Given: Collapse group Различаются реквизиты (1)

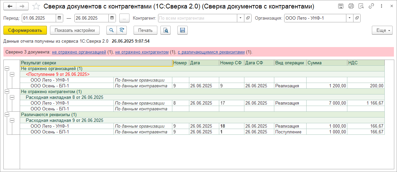Looking at the screenshot, I should [x=7, y=114].
